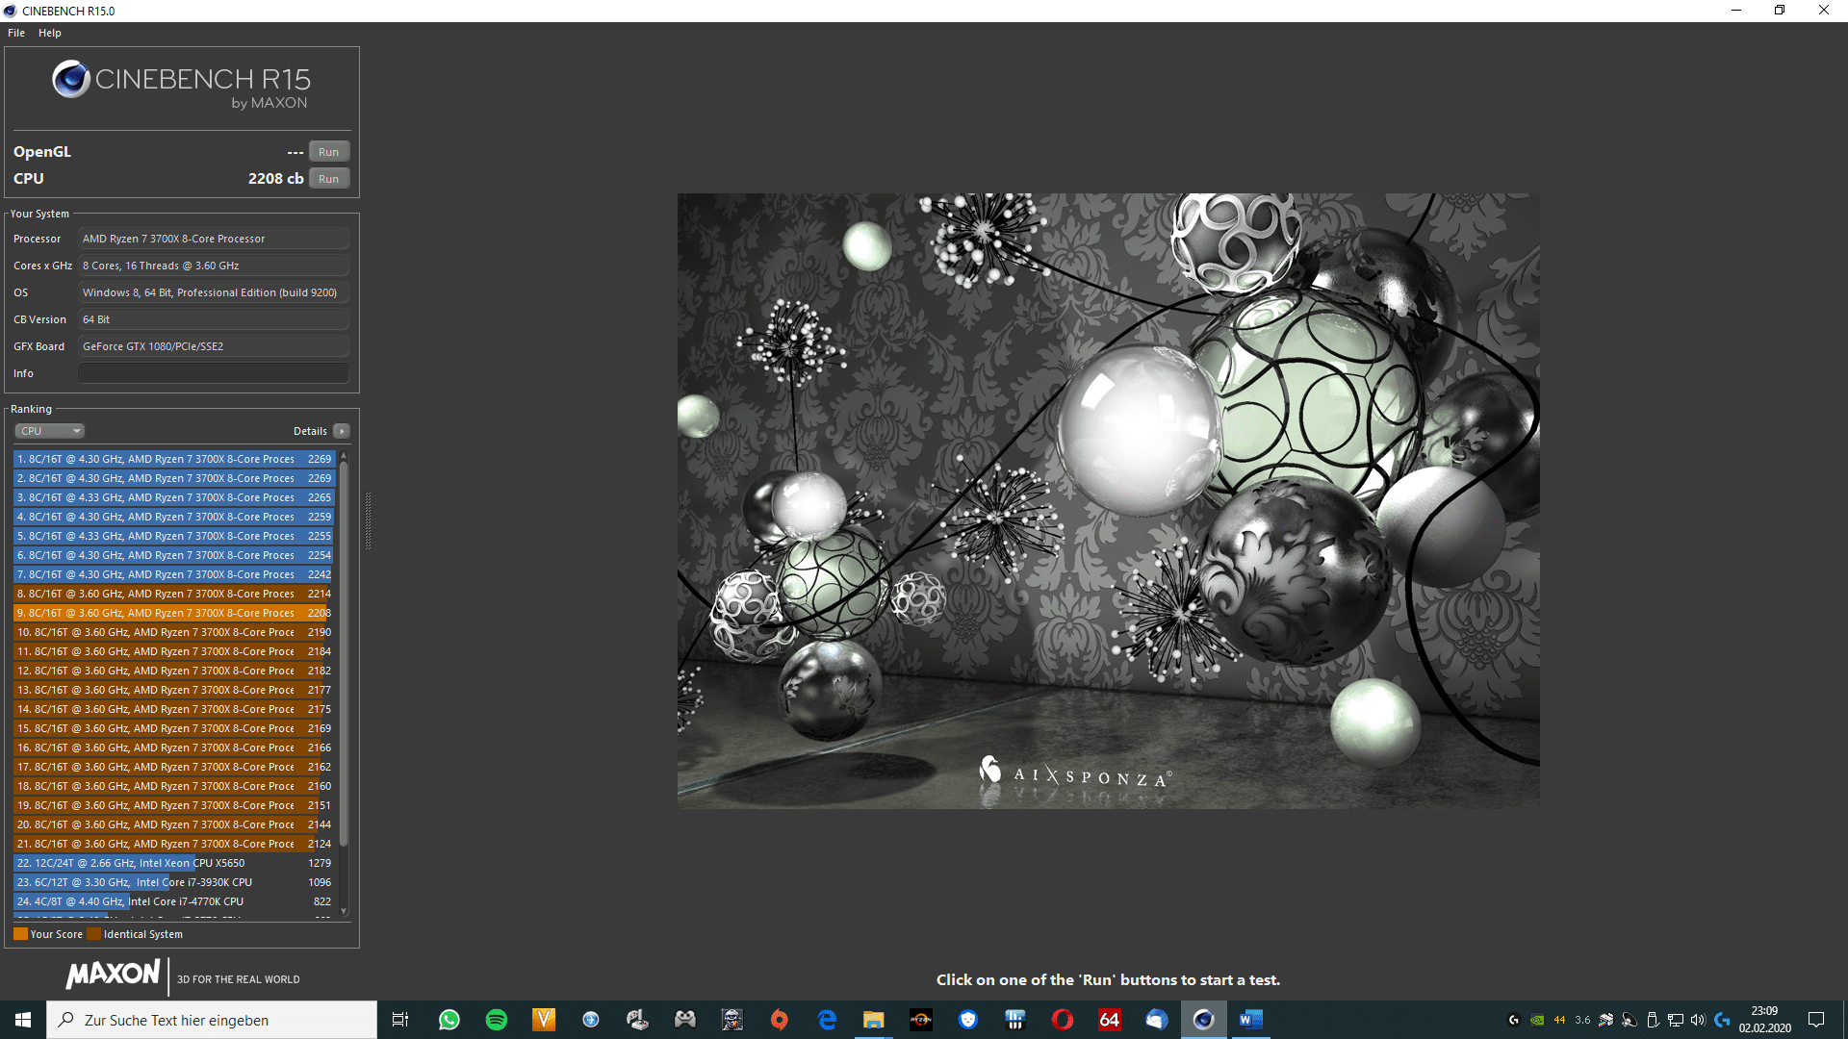Run the OpenGL benchmark
The width and height of the screenshot is (1848, 1039).
pyautogui.click(x=328, y=152)
